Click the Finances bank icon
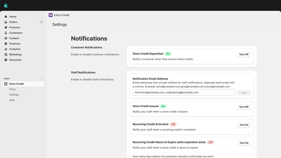 pyautogui.click(x=6, y=44)
